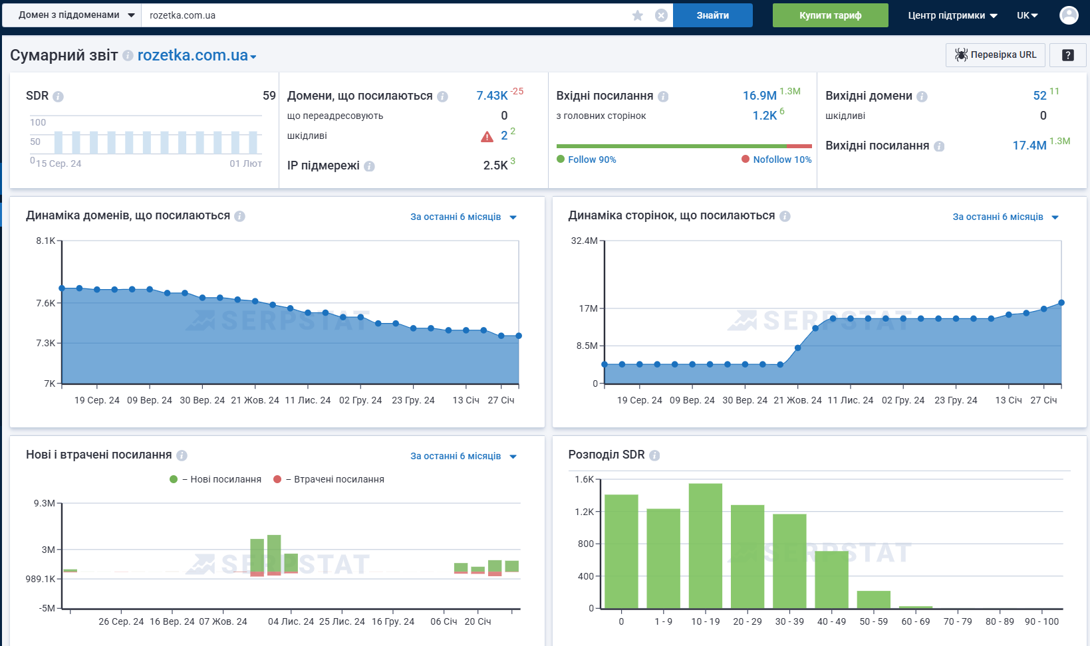Click the 30 - 39 bar in SDR distribution
The height and width of the screenshot is (646, 1090).
[789, 561]
